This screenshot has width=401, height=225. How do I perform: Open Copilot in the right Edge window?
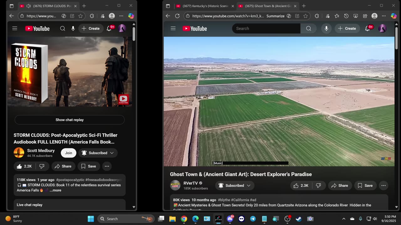tap(394, 16)
